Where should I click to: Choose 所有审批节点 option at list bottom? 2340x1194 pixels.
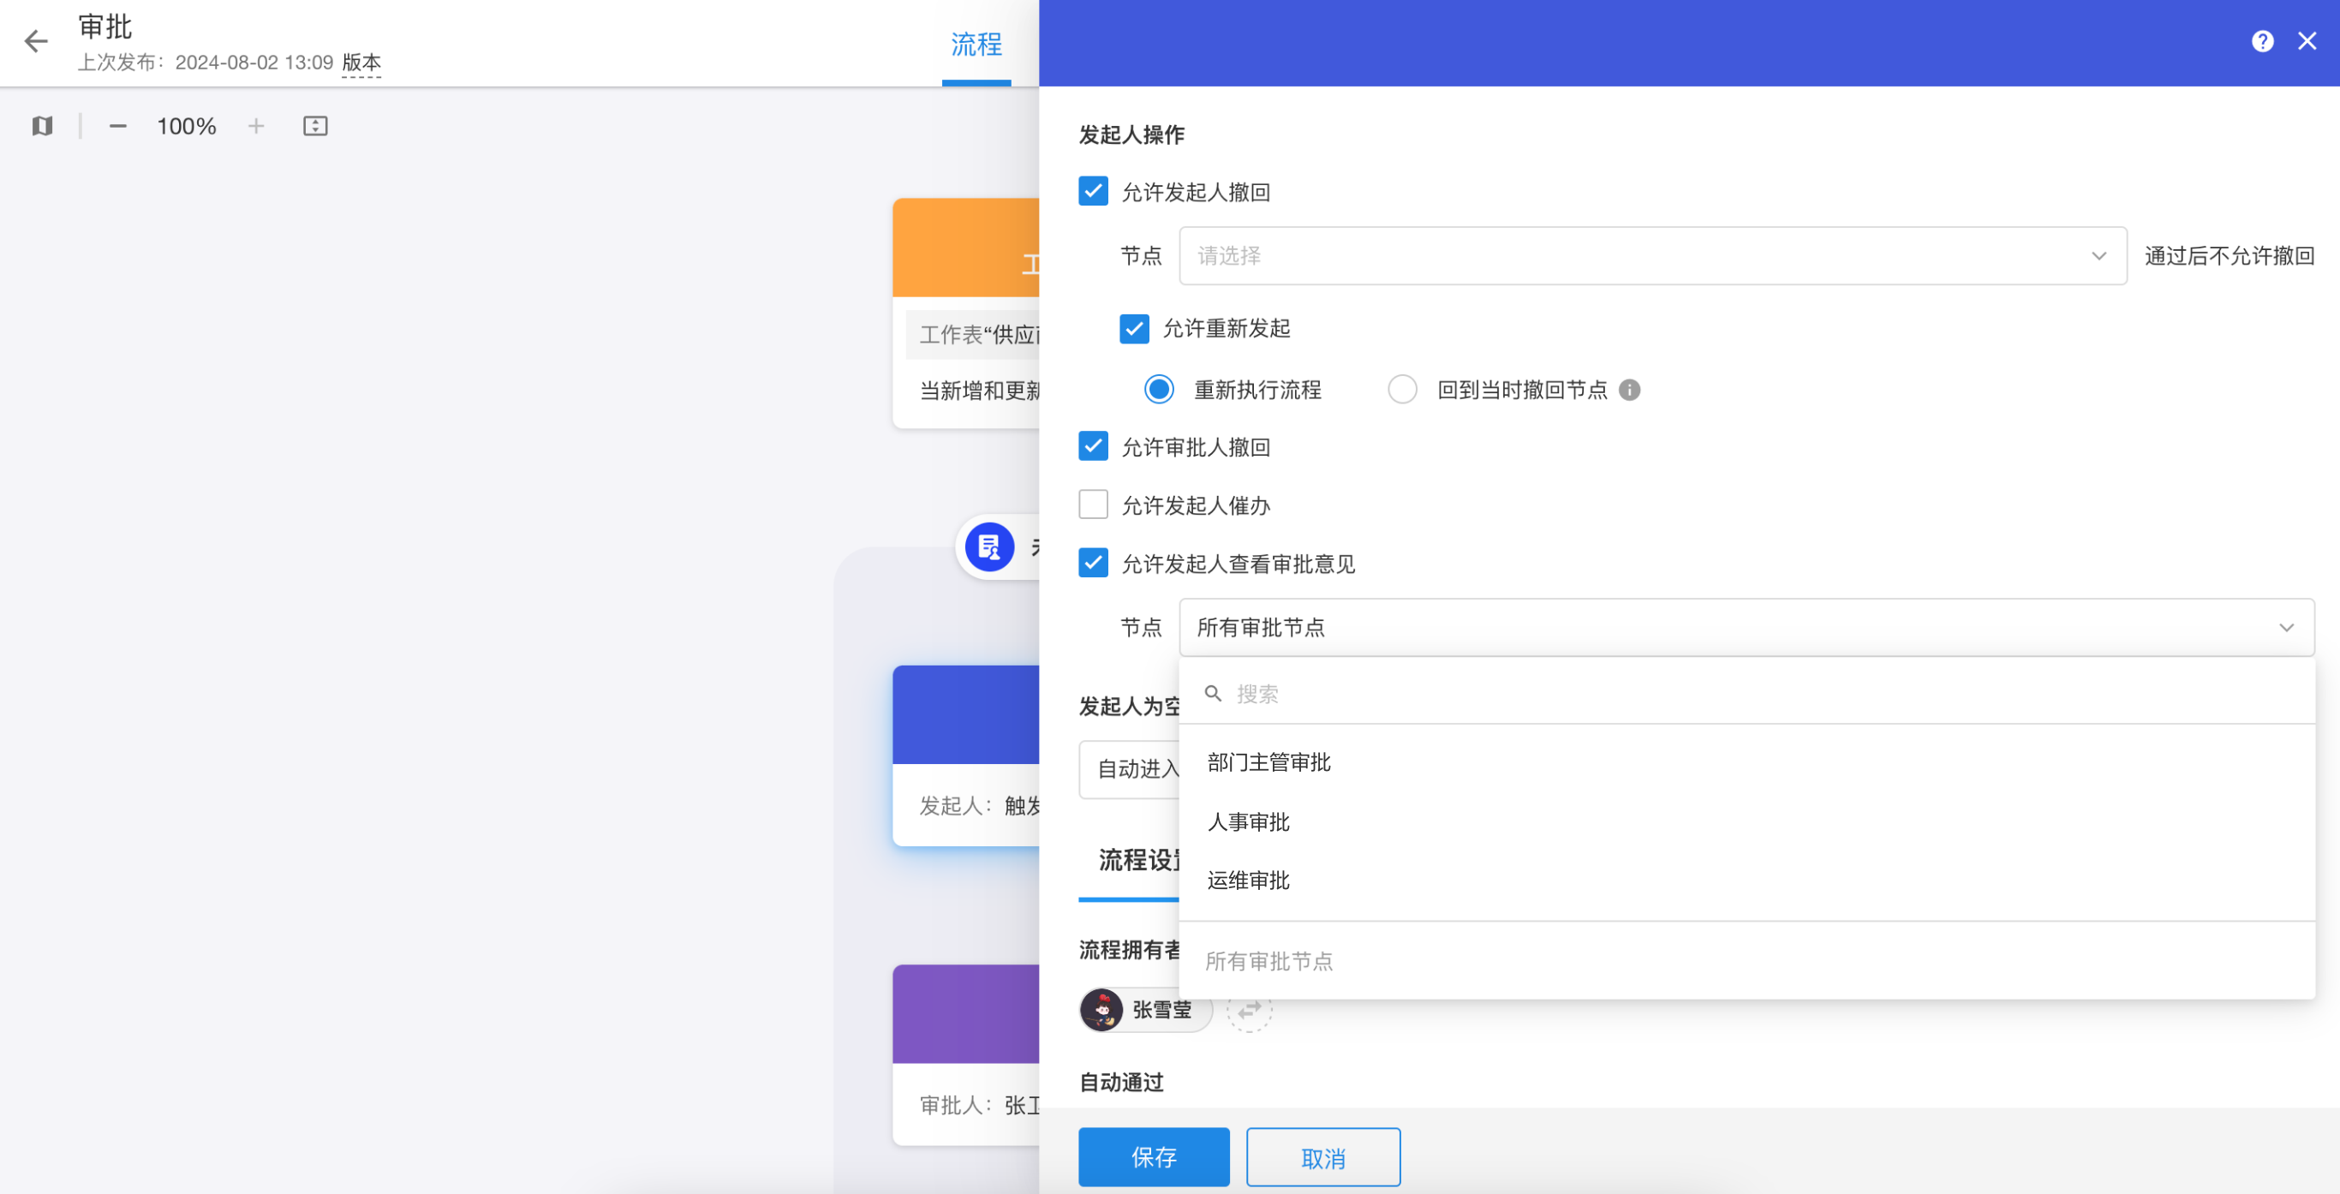(1746, 960)
